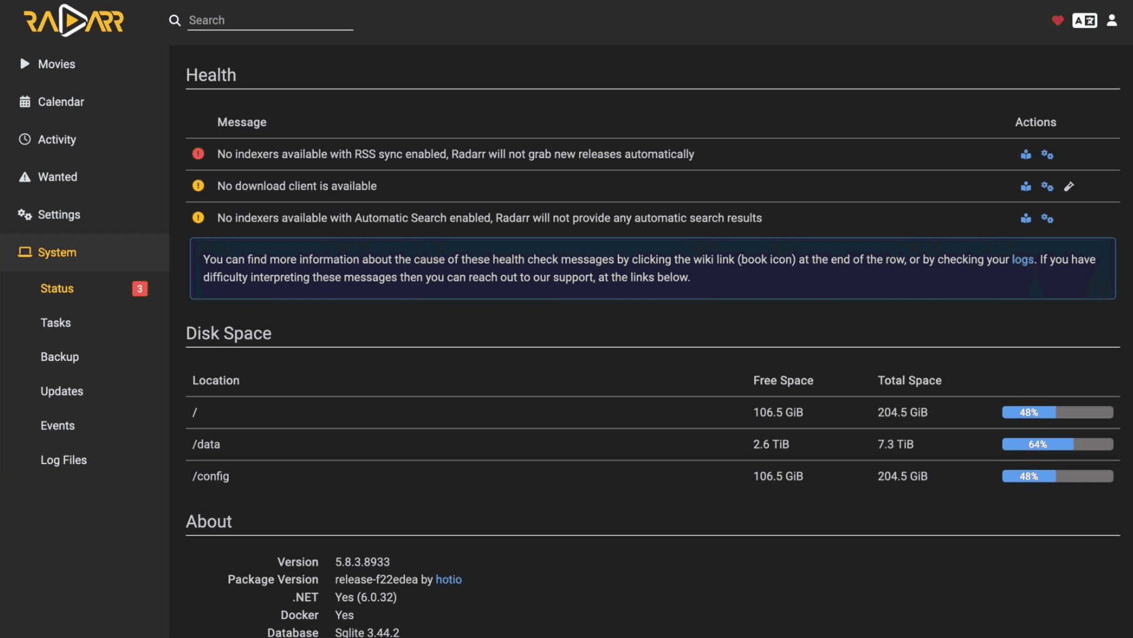Open the hotio link in the About section
Image resolution: width=1133 pixels, height=638 pixels.
tap(449, 579)
